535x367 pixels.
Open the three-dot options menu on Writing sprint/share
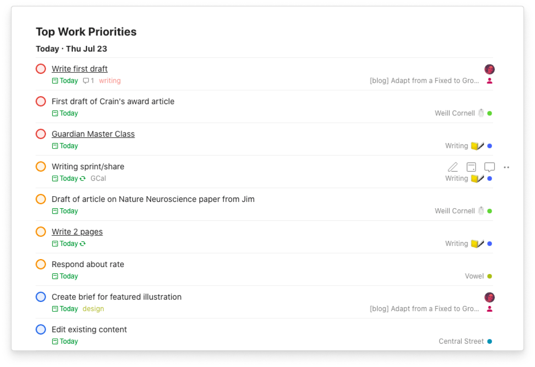coord(507,167)
